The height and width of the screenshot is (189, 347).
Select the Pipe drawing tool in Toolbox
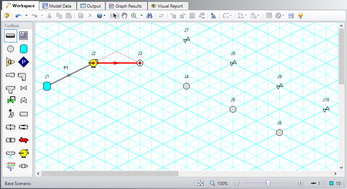pyautogui.click(x=11, y=35)
